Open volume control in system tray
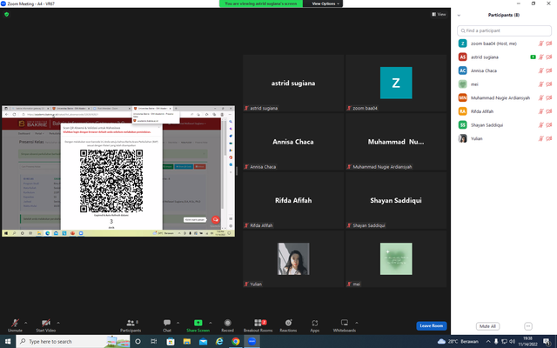This screenshot has height=348, width=557. pos(512,341)
